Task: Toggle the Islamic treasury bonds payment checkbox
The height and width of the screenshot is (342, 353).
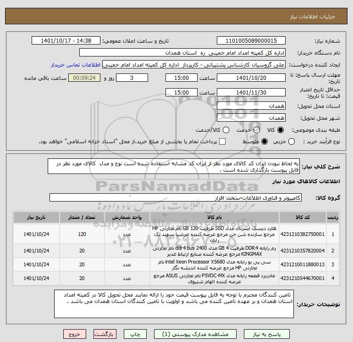Action: pyautogui.click(x=222, y=141)
